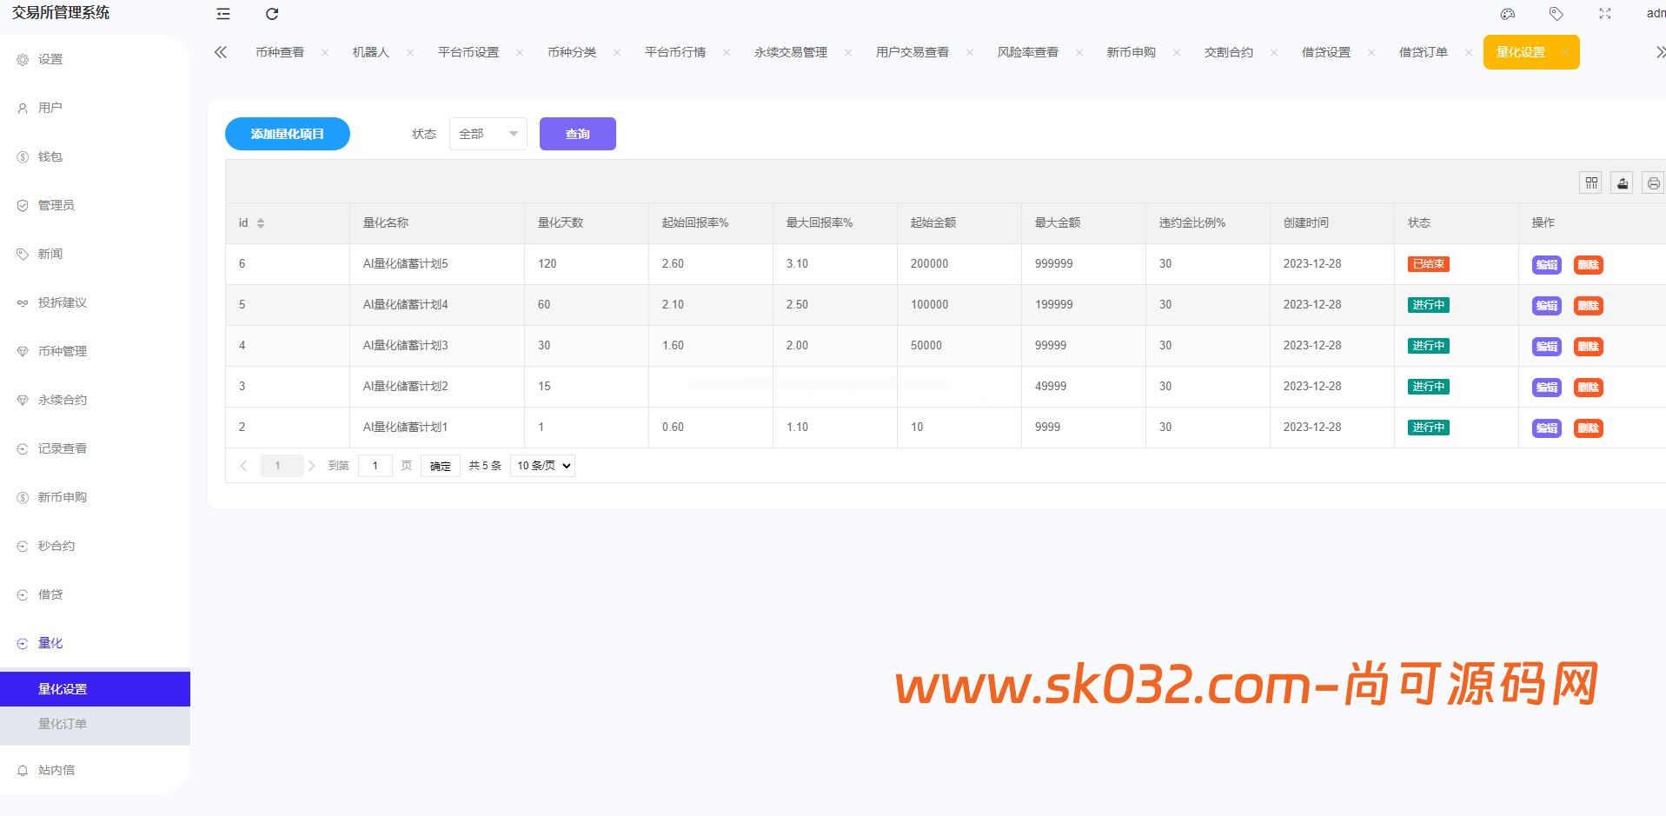Edit AI量化储蓄计划1 with its 编辑 button
This screenshot has height=816, width=1666.
tap(1546, 428)
